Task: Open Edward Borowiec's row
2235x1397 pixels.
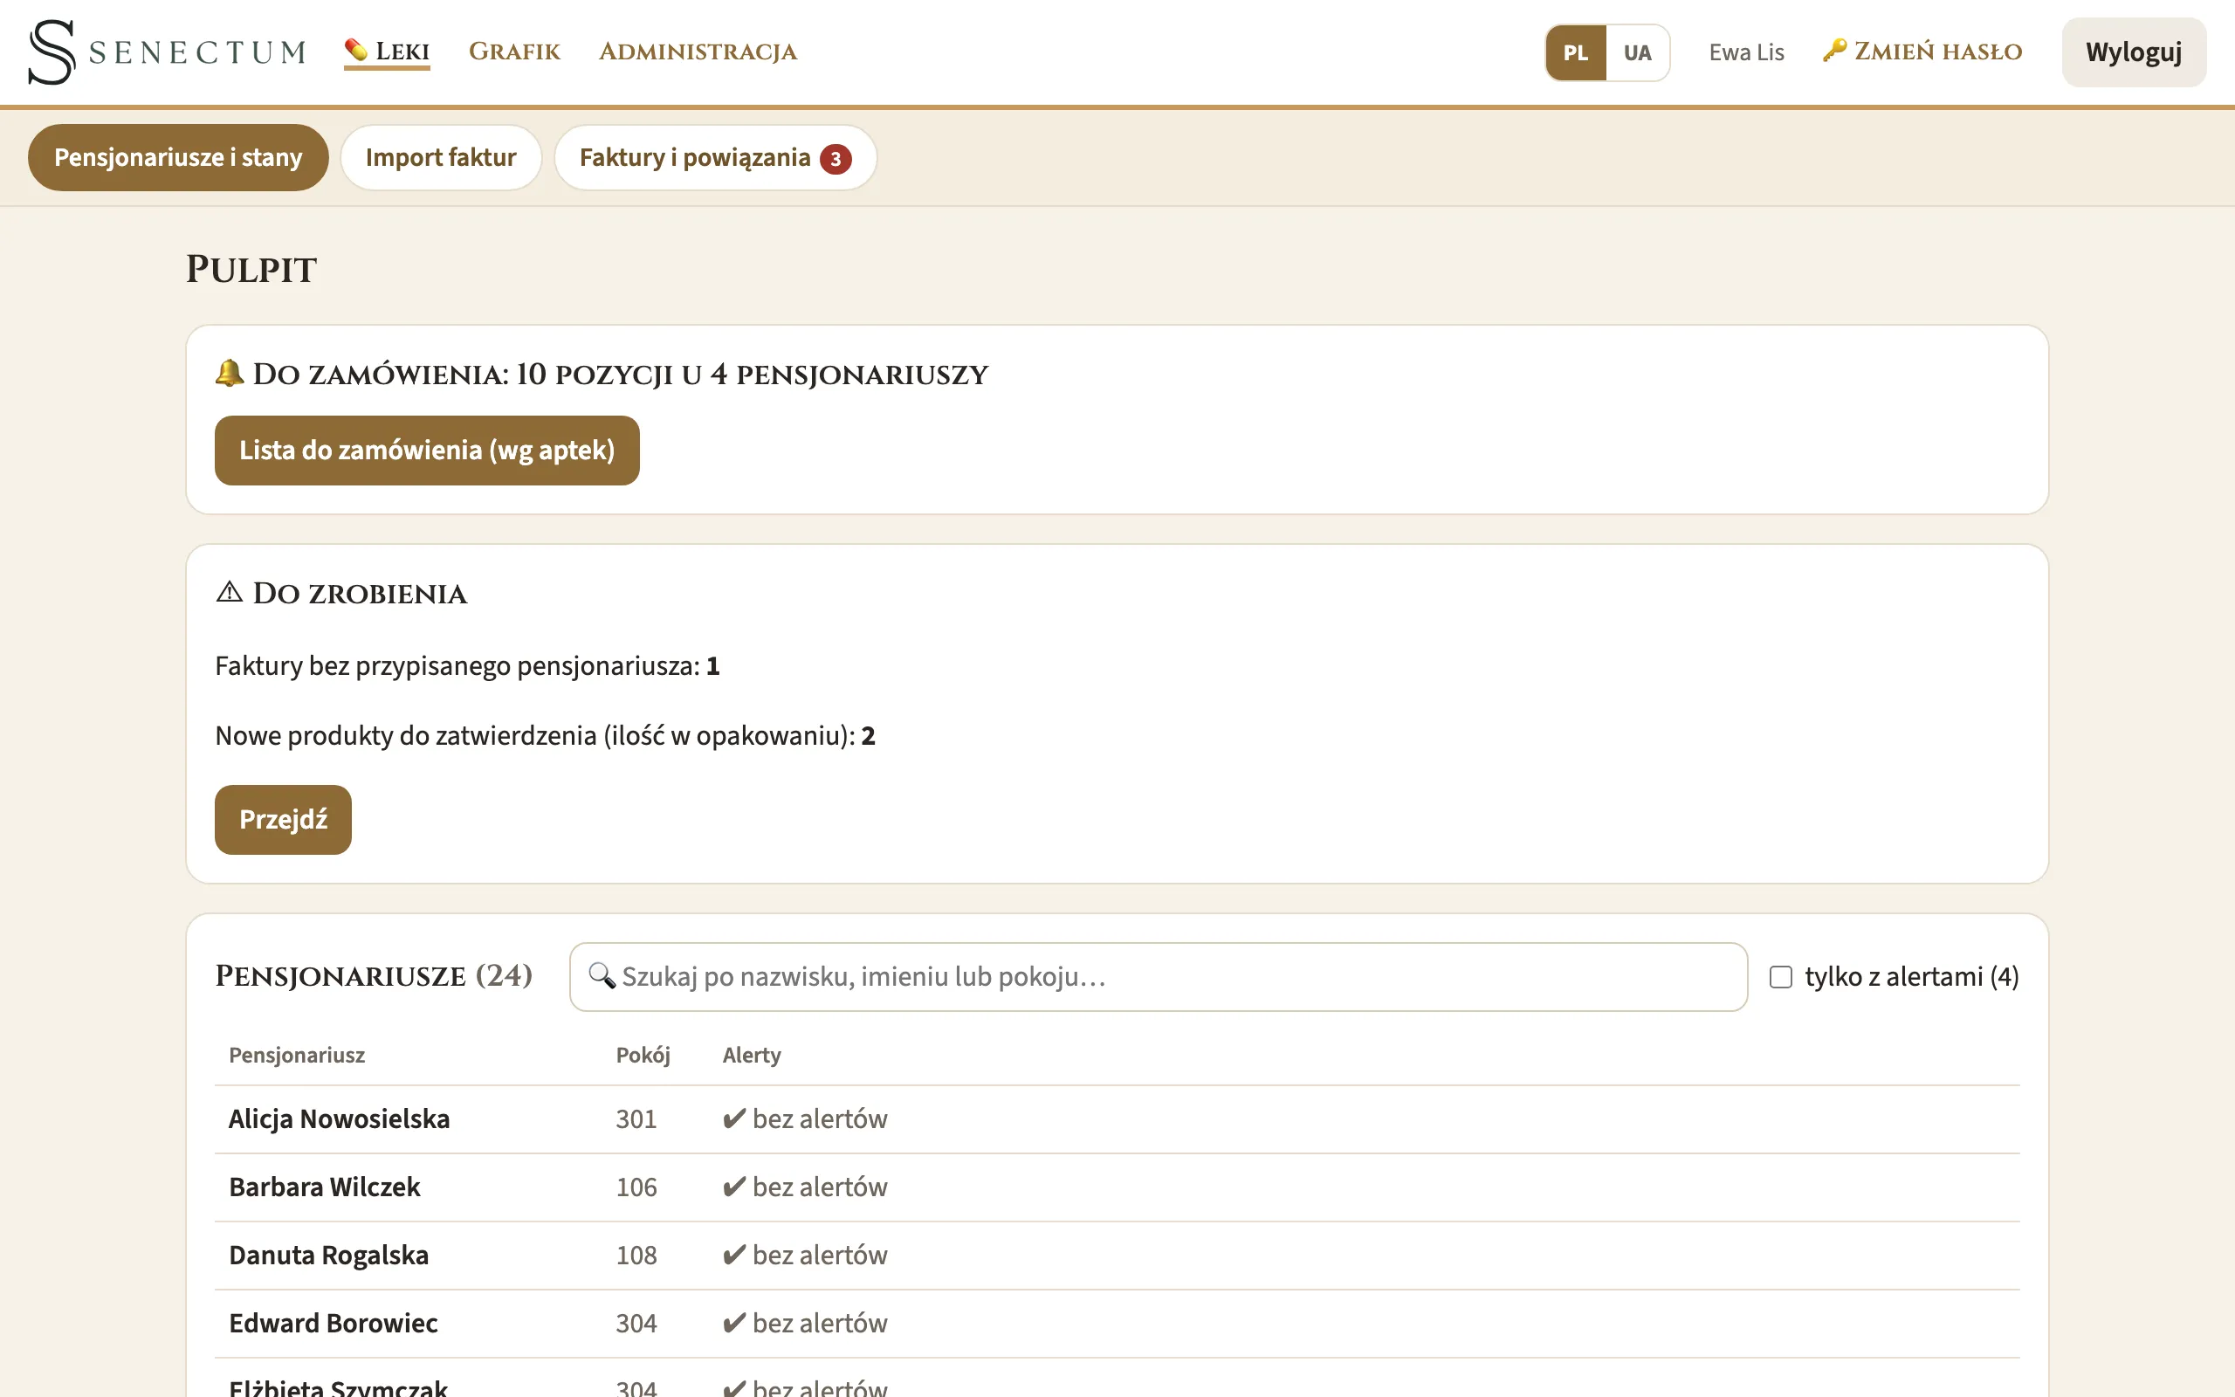Action: (x=1117, y=1324)
